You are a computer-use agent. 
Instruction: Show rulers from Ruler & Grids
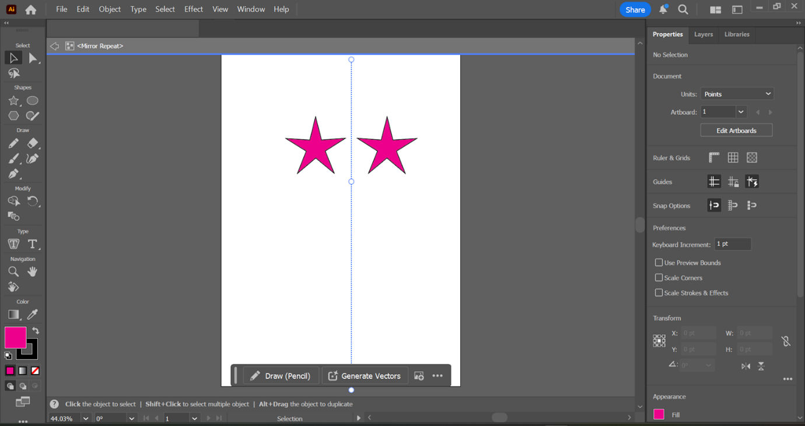point(714,157)
